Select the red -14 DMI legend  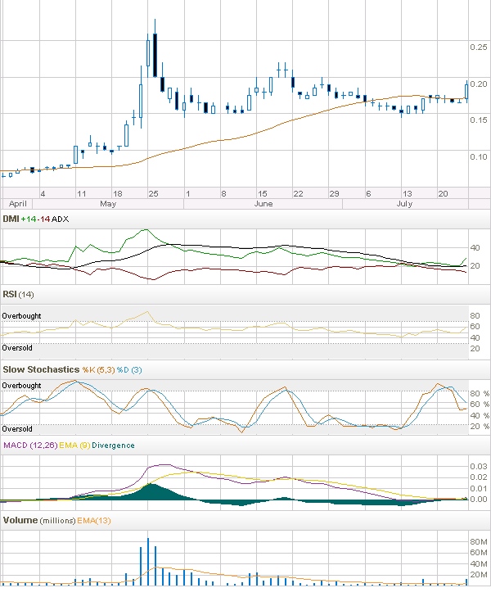click(x=43, y=219)
